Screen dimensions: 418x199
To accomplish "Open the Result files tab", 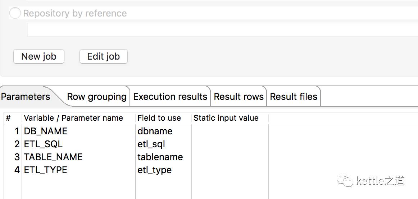I will (x=294, y=97).
